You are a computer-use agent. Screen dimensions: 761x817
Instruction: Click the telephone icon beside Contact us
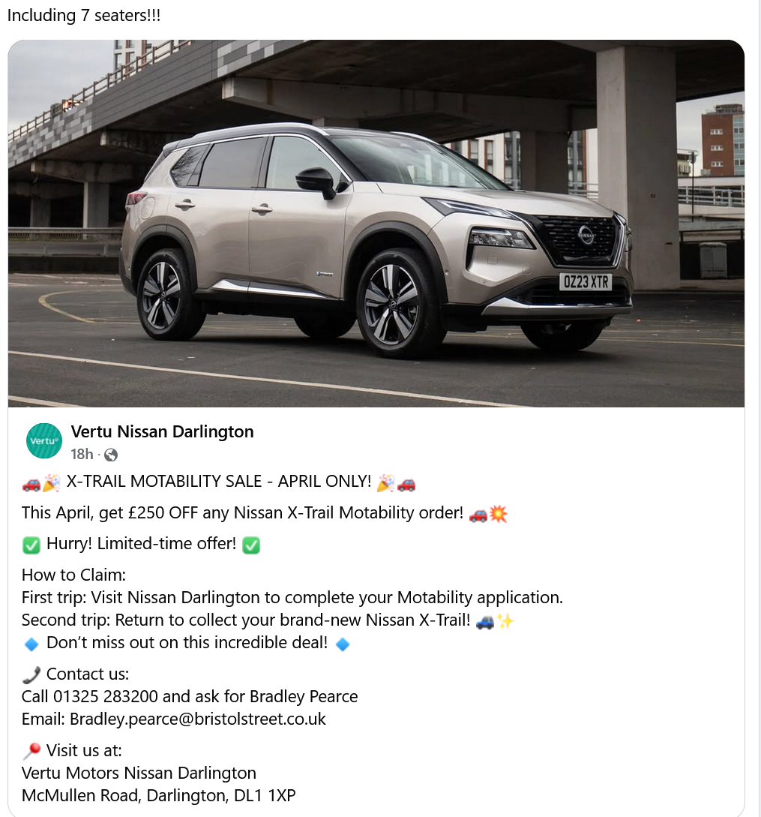(x=31, y=675)
